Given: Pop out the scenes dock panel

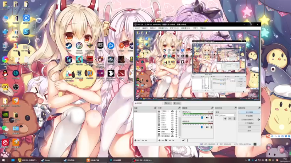Looking at the screenshot, I should [x=155, y=108].
